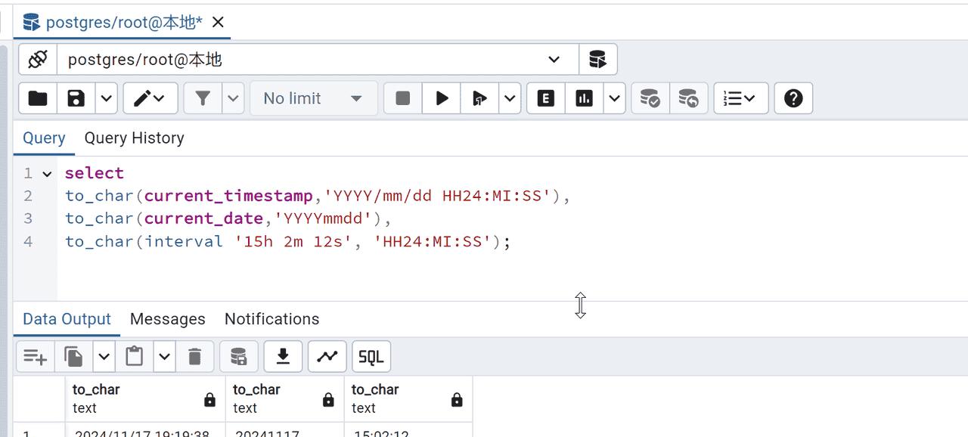Click current_timestamp in line 2
968x437 pixels.
[228, 196]
